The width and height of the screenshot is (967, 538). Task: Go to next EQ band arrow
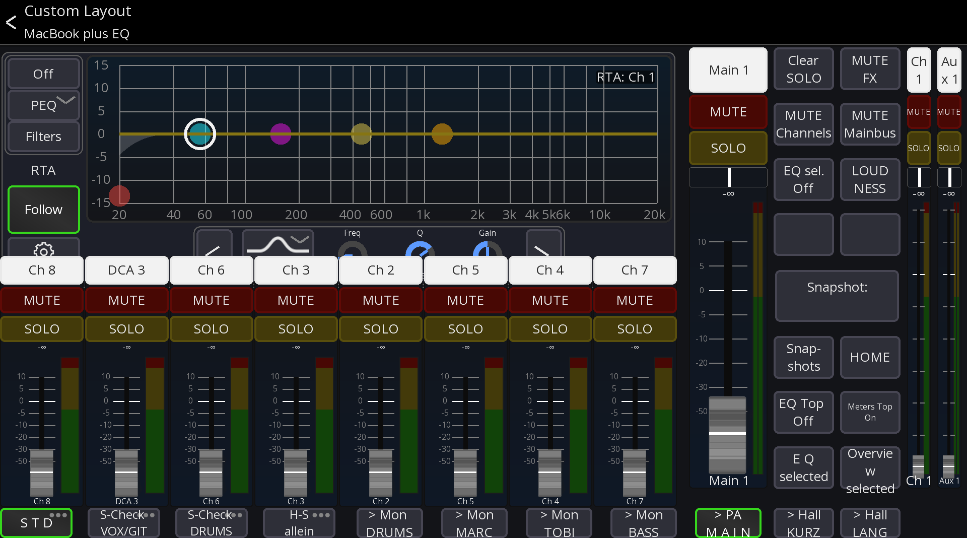pos(543,244)
